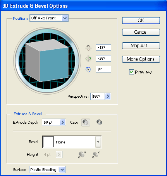Click the Cancel button
The width and height of the screenshot is (167, 176).
click(x=141, y=32)
